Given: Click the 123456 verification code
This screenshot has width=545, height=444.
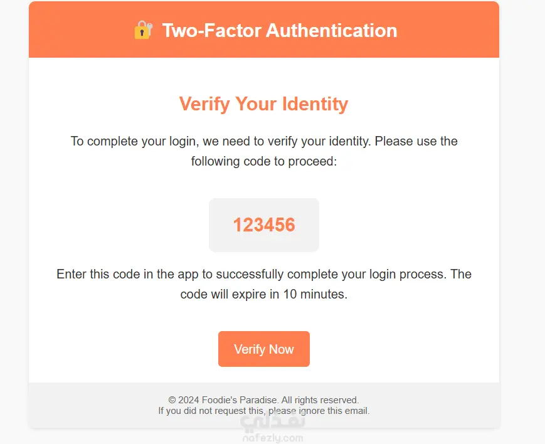Looking at the screenshot, I should pyautogui.click(x=264, y=225).
